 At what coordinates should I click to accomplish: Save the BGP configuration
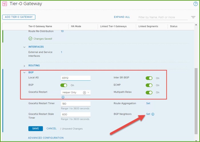pyautogui.click(x=35, y=129)
